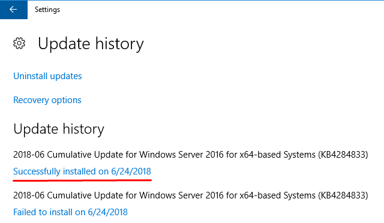The height and width of the screenshot is (223, 384).
Task: Click (KB4284833) in the first update title
Action: click(x=343, y=155)
